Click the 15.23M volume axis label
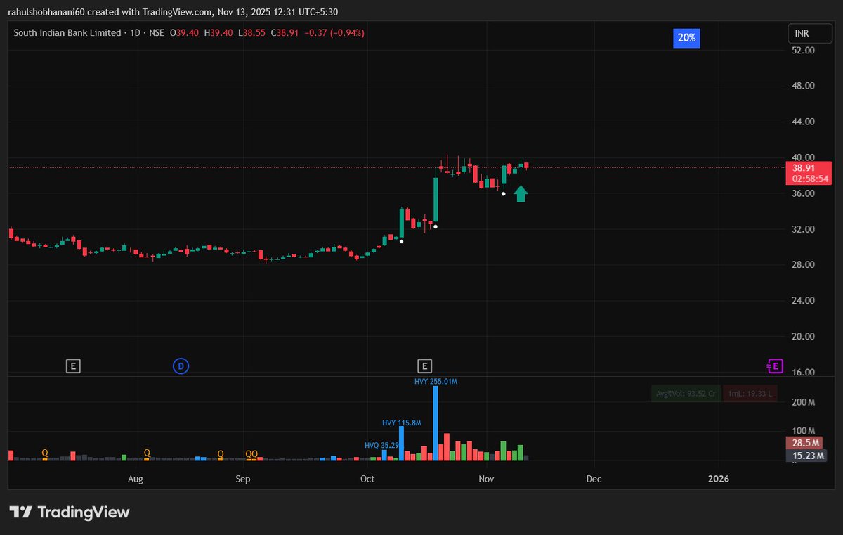 [x=805, y=456]
